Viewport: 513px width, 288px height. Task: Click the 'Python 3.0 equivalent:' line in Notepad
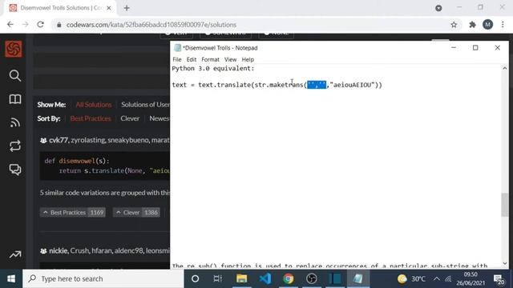coord(213,69)
